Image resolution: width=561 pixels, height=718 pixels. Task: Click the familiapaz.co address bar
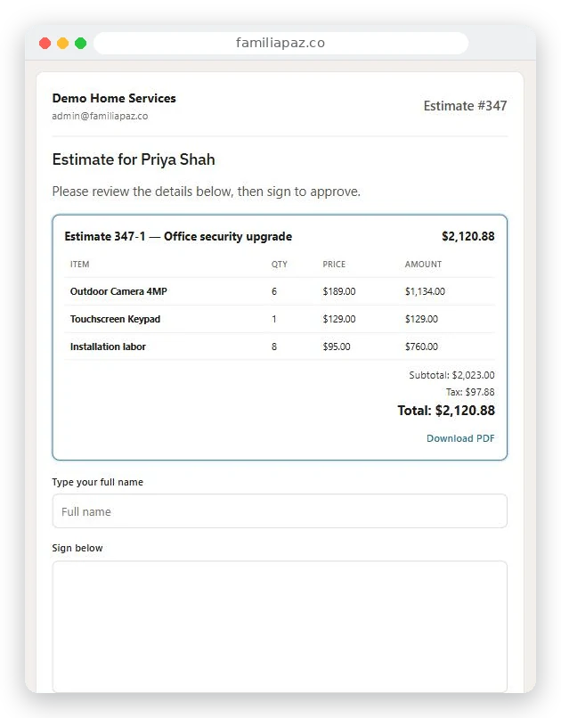pyautogui.click(x=280, y=43)
